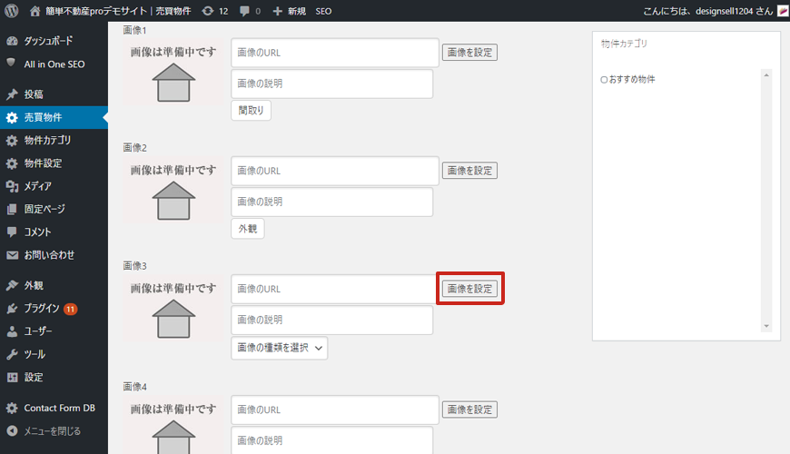
Task: Open the 新規 menu in admin bar
Action: [x=289, y=11]
